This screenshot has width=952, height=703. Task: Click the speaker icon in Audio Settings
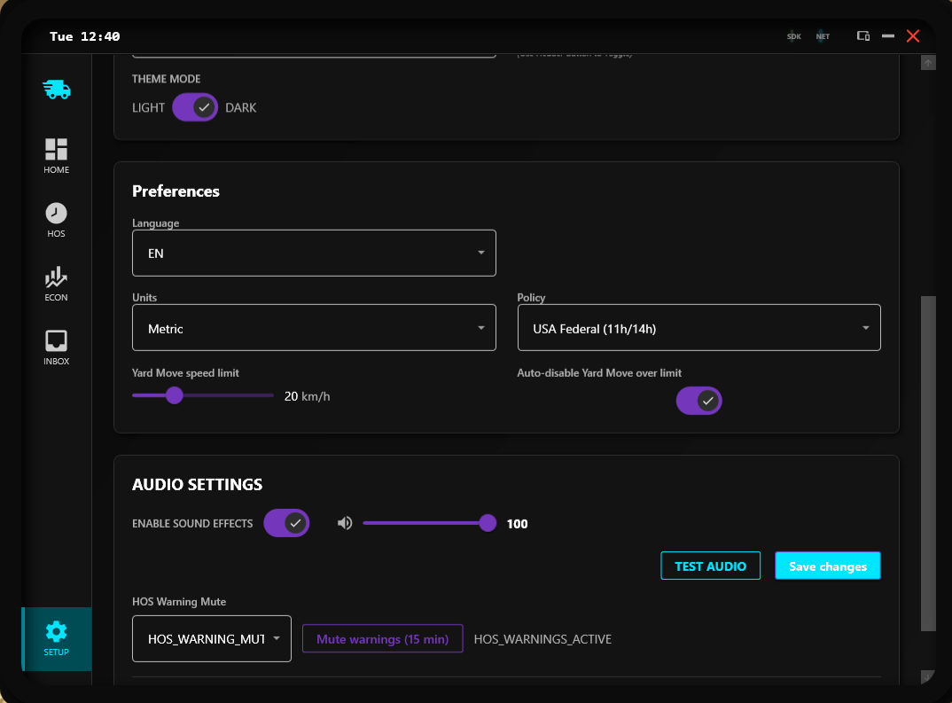point(345,523)
